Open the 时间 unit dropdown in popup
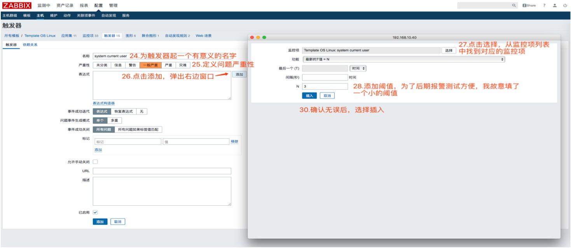The width and height of the screenshot is (571, 248). 358,68
